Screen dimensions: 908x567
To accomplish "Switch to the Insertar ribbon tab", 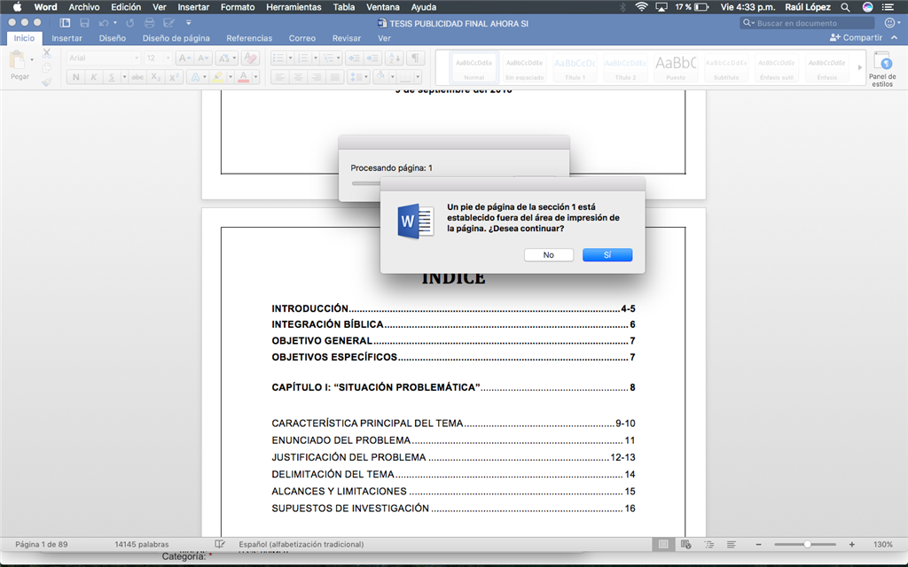I will click(x=67, y=38).
